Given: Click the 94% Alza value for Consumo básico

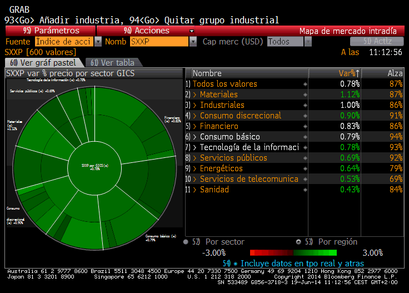Looking at the screenshot, I should (396, 137).
